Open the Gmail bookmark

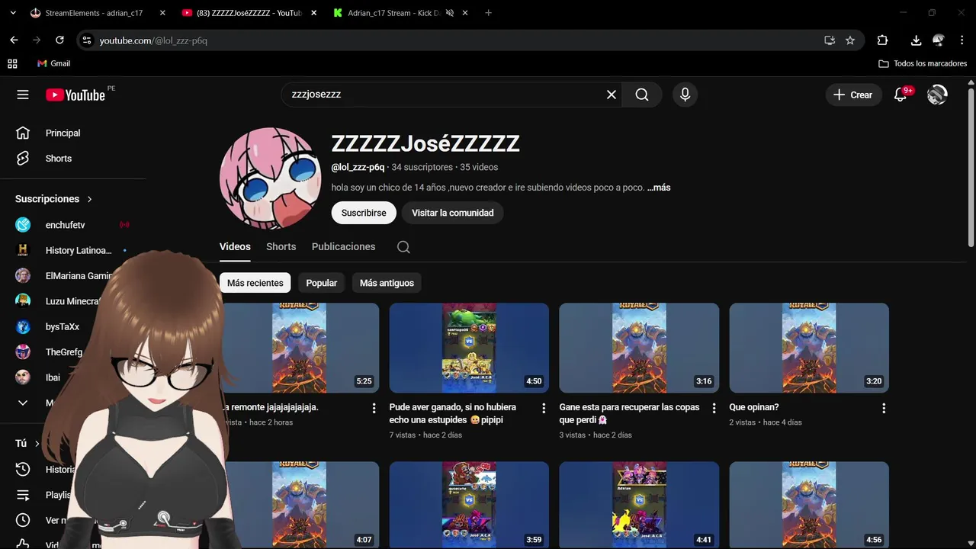[53, 63]
